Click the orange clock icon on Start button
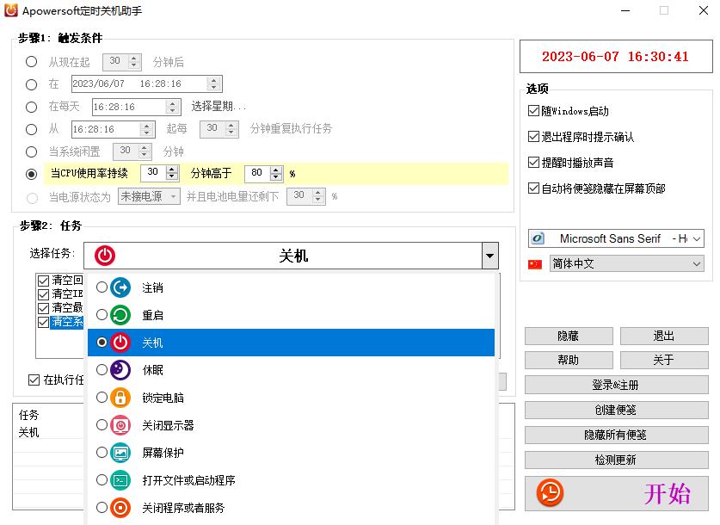Screen dimensions: 720x525 (550, 493)
